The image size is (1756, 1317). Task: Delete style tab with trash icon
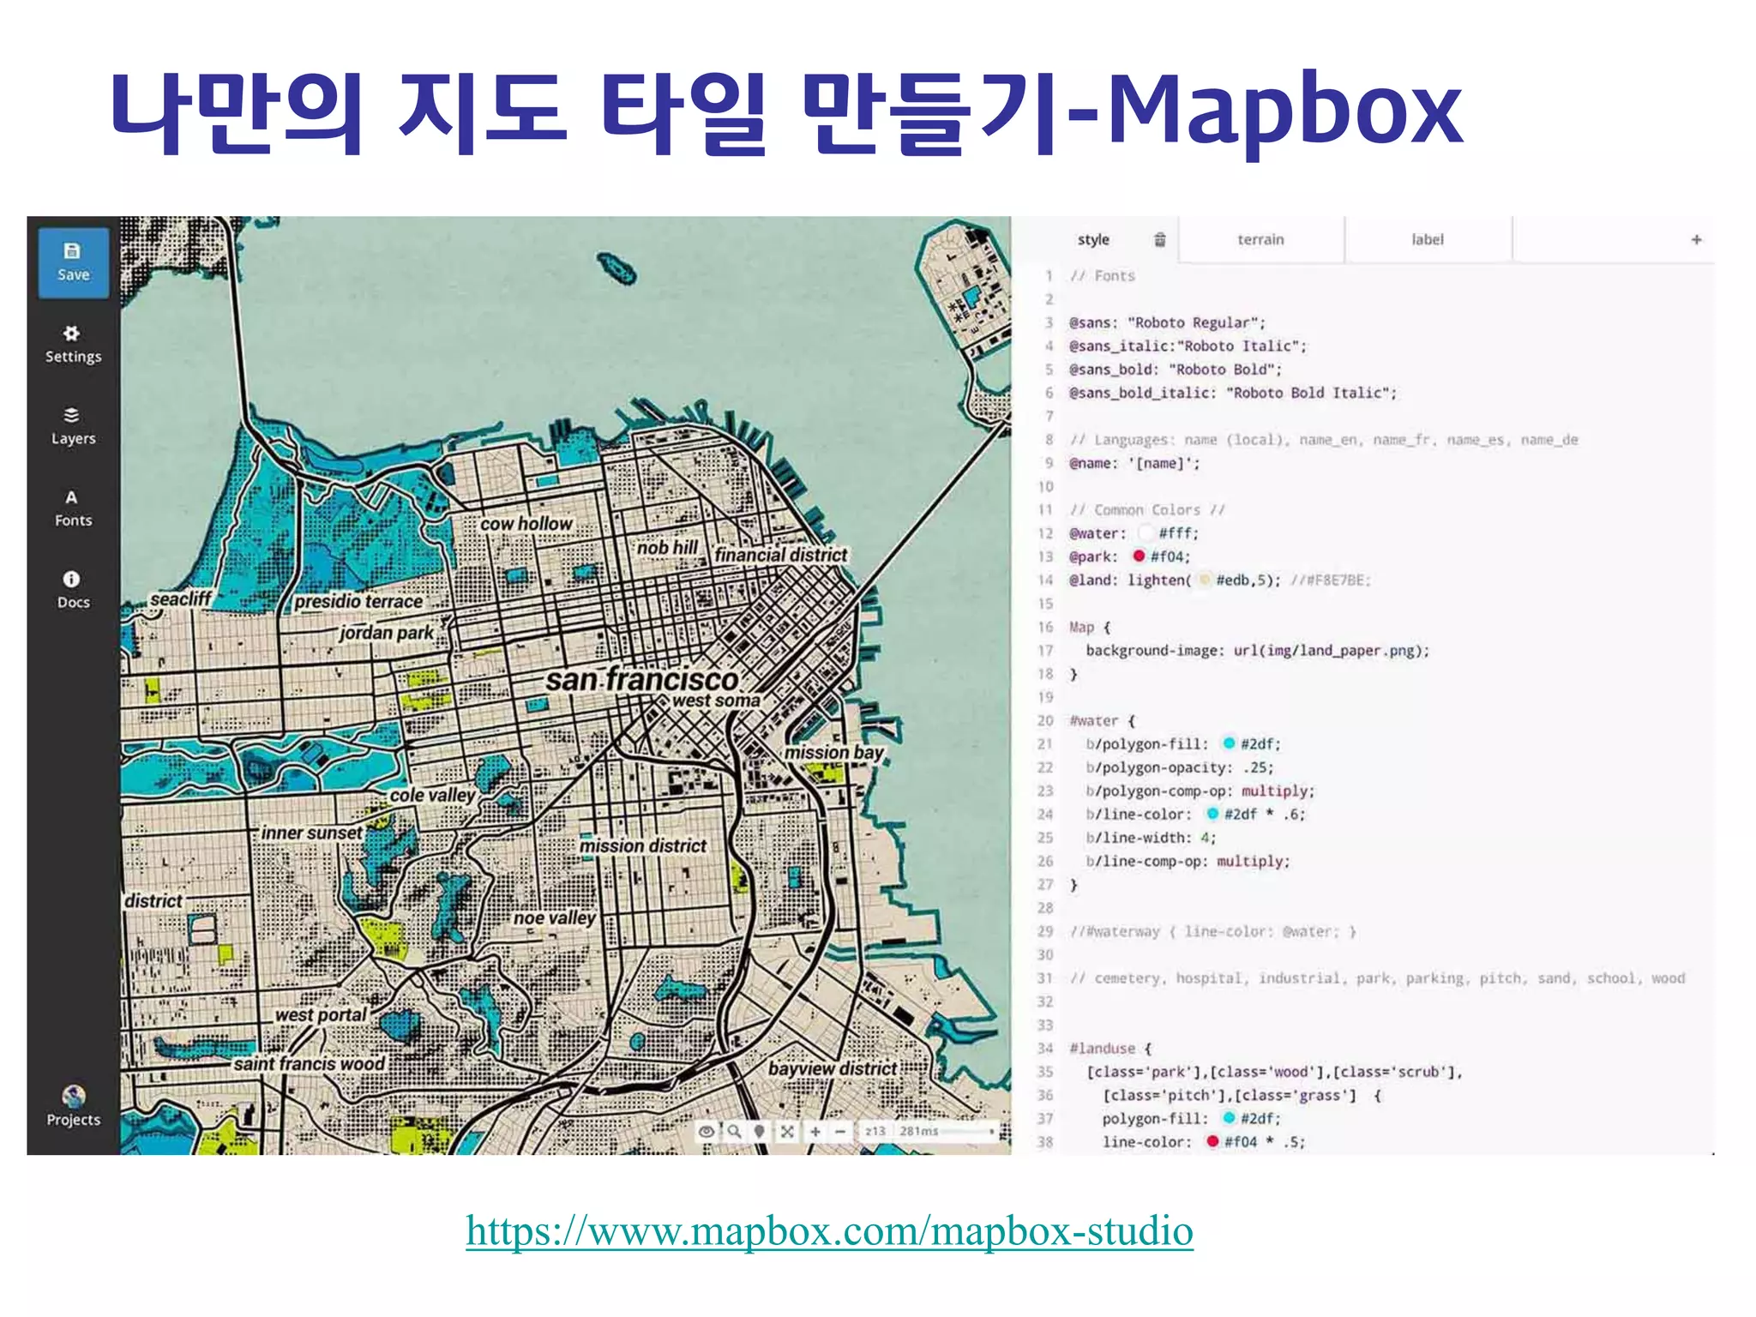tap(1159, 239)
